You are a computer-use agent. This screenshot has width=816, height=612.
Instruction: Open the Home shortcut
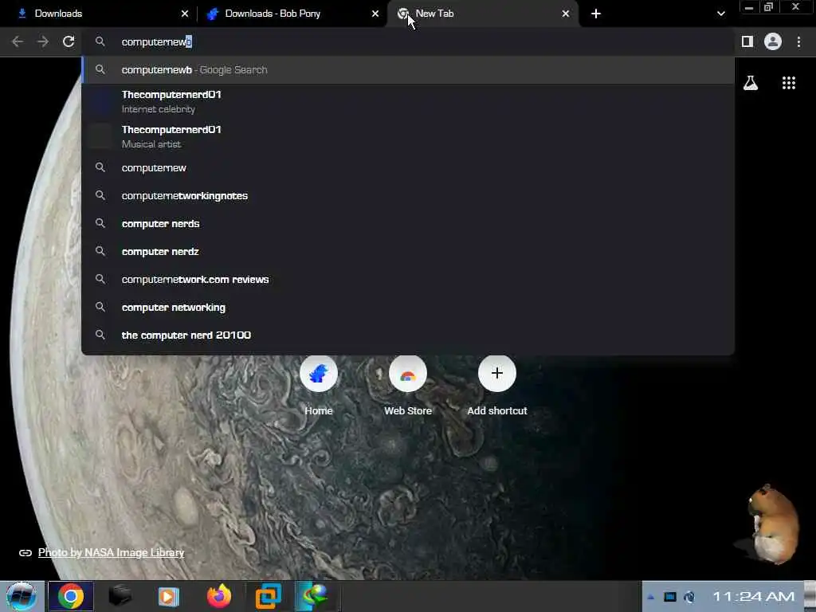click(319, 384)
